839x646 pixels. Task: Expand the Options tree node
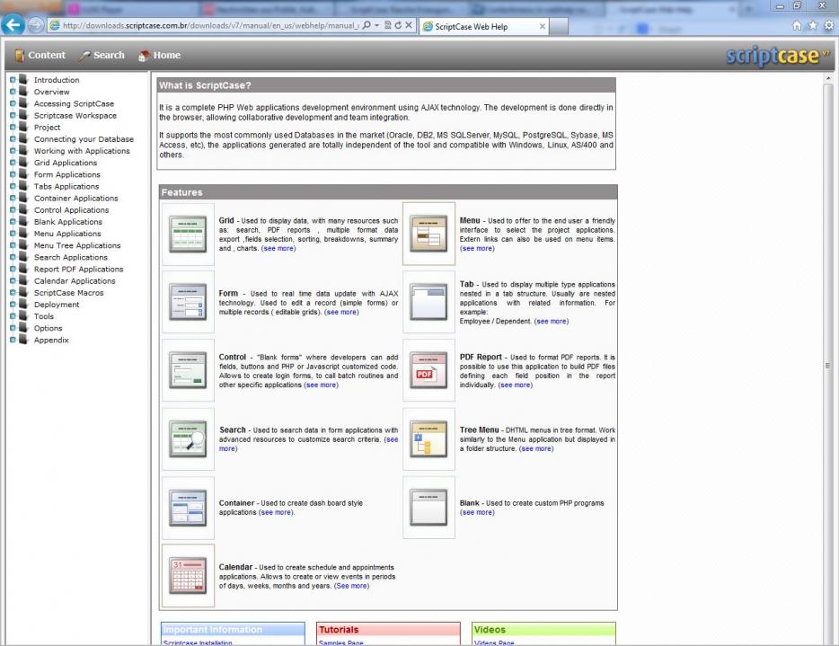coord(13,328)
